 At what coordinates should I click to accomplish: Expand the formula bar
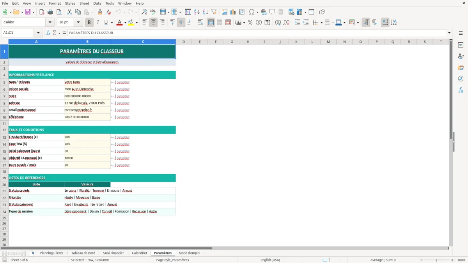pos(449,33)
